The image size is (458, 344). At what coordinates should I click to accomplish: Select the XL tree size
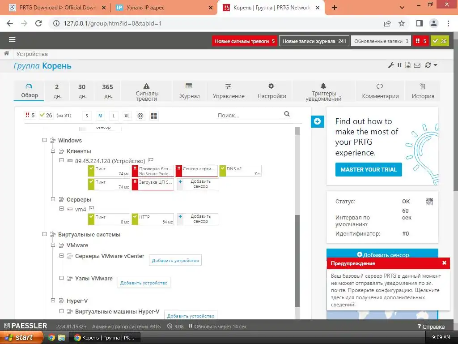pos(127,116)
